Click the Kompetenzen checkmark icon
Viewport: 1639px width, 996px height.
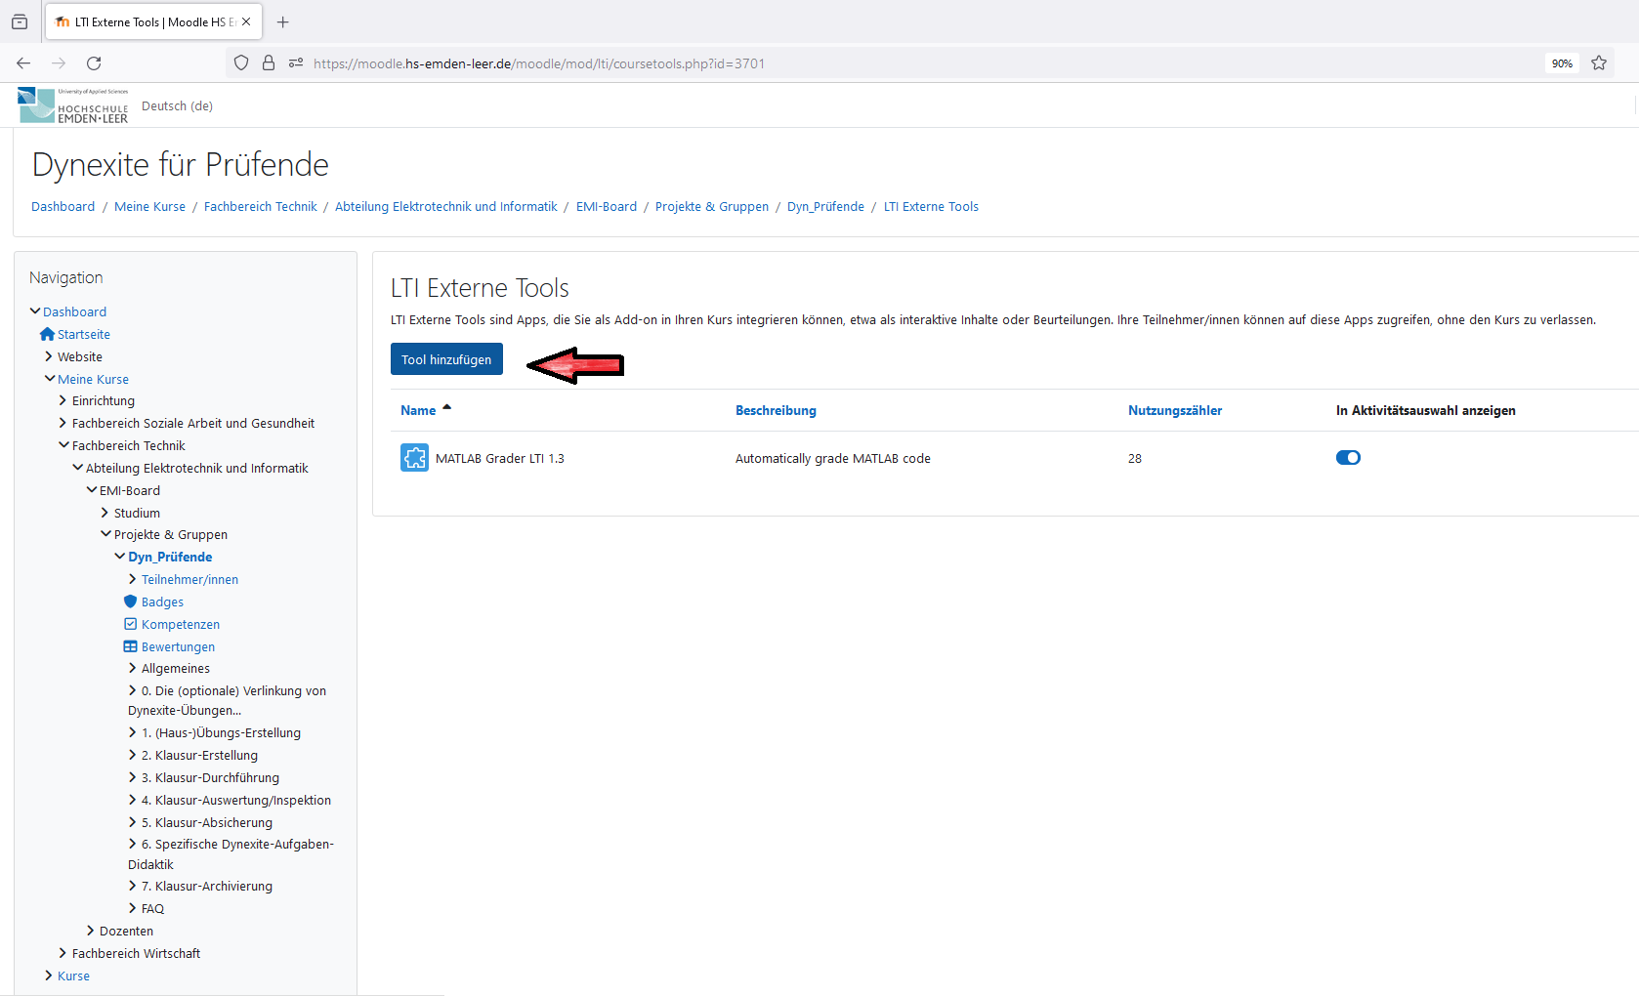[x=130, y=624]
